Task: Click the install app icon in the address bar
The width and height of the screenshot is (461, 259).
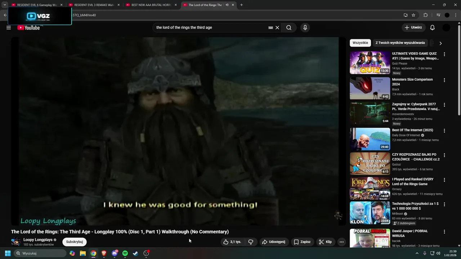Action: click(x=406, y=15)
